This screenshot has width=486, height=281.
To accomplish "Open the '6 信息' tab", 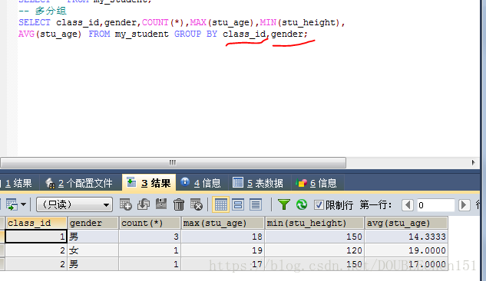I will pyautogui.click(x=317, y=183).
